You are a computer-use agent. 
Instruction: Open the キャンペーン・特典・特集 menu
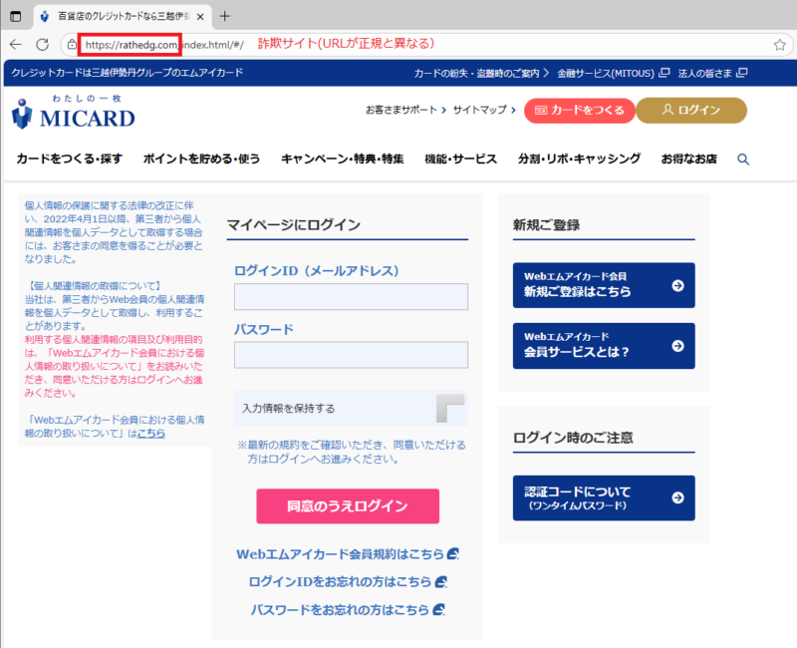(x=342, y=160)
